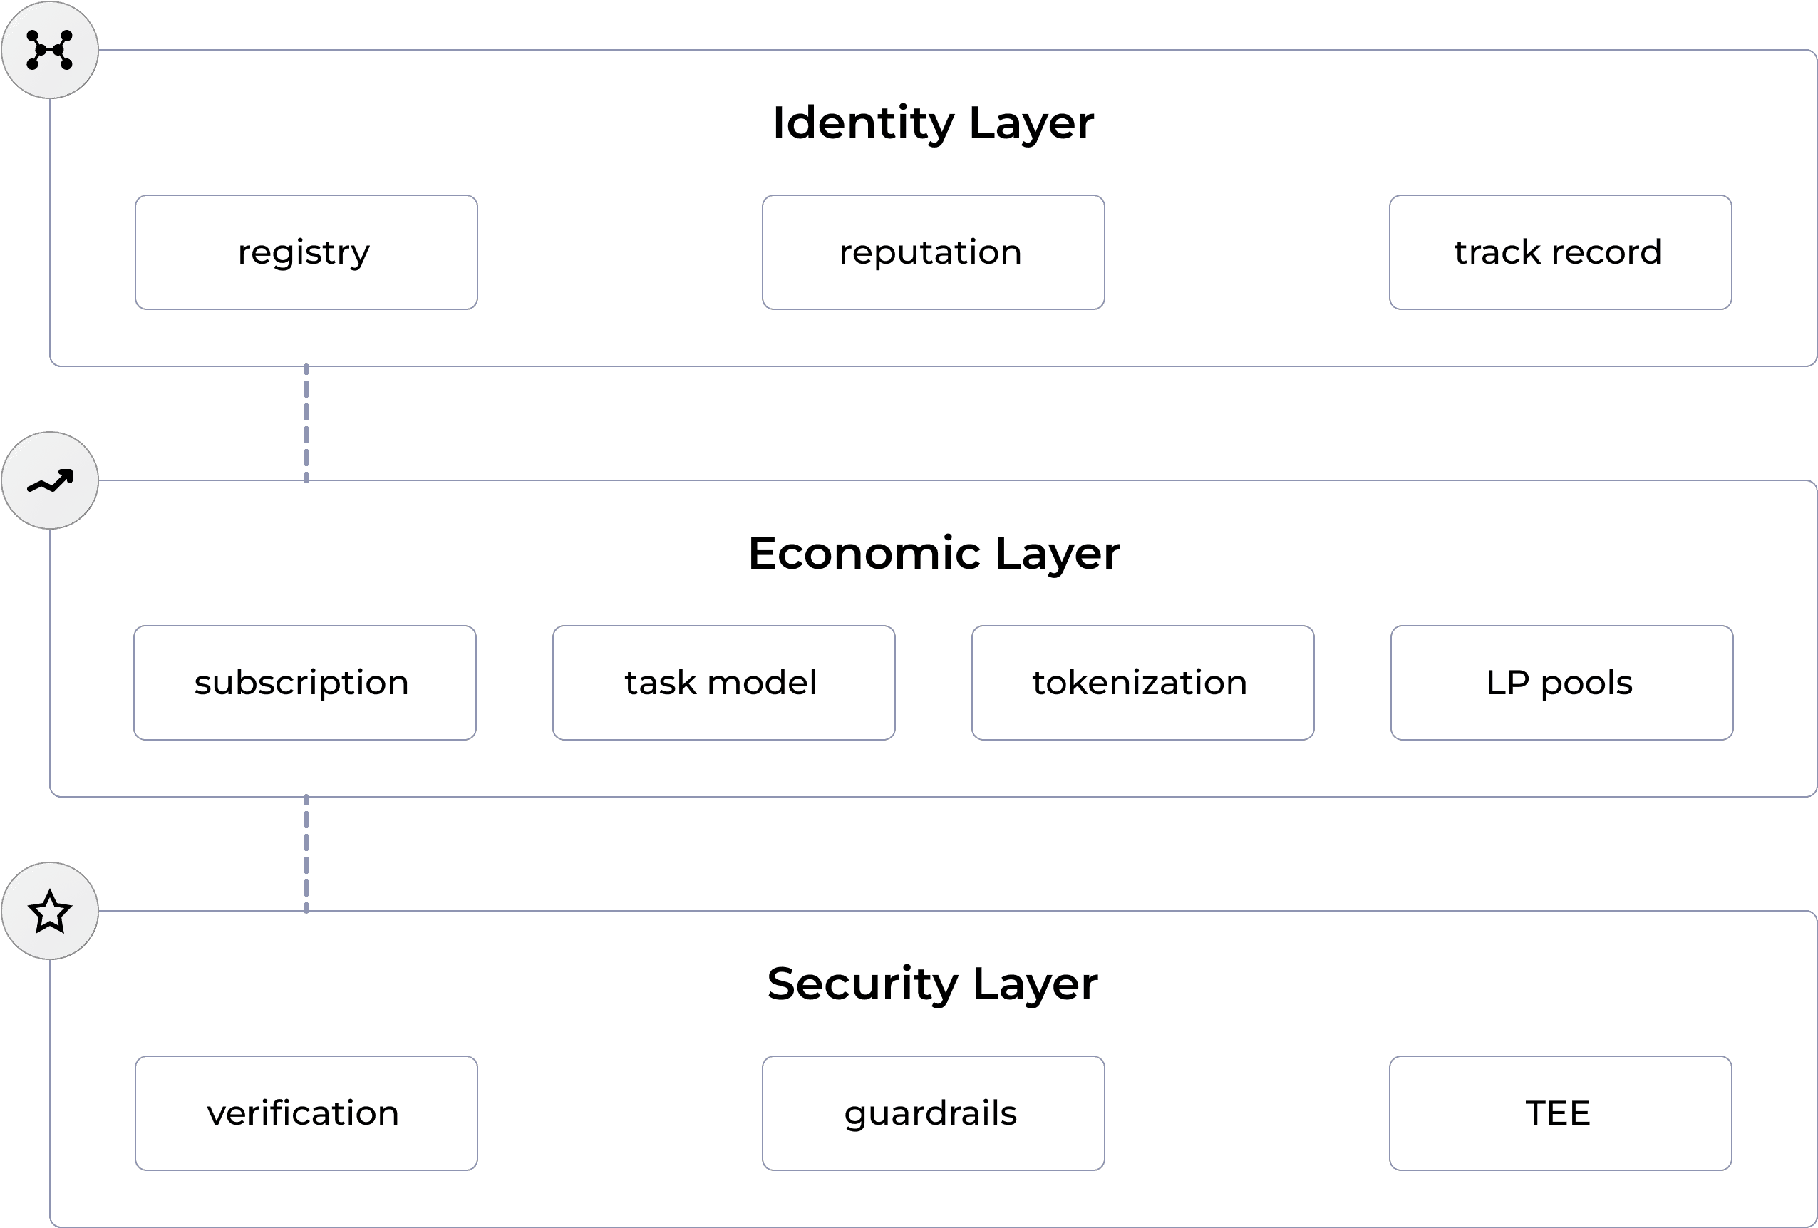
Task: Click empty space between registry and reputation boxes
Action: pyautogui.click(x=619, y=252)
